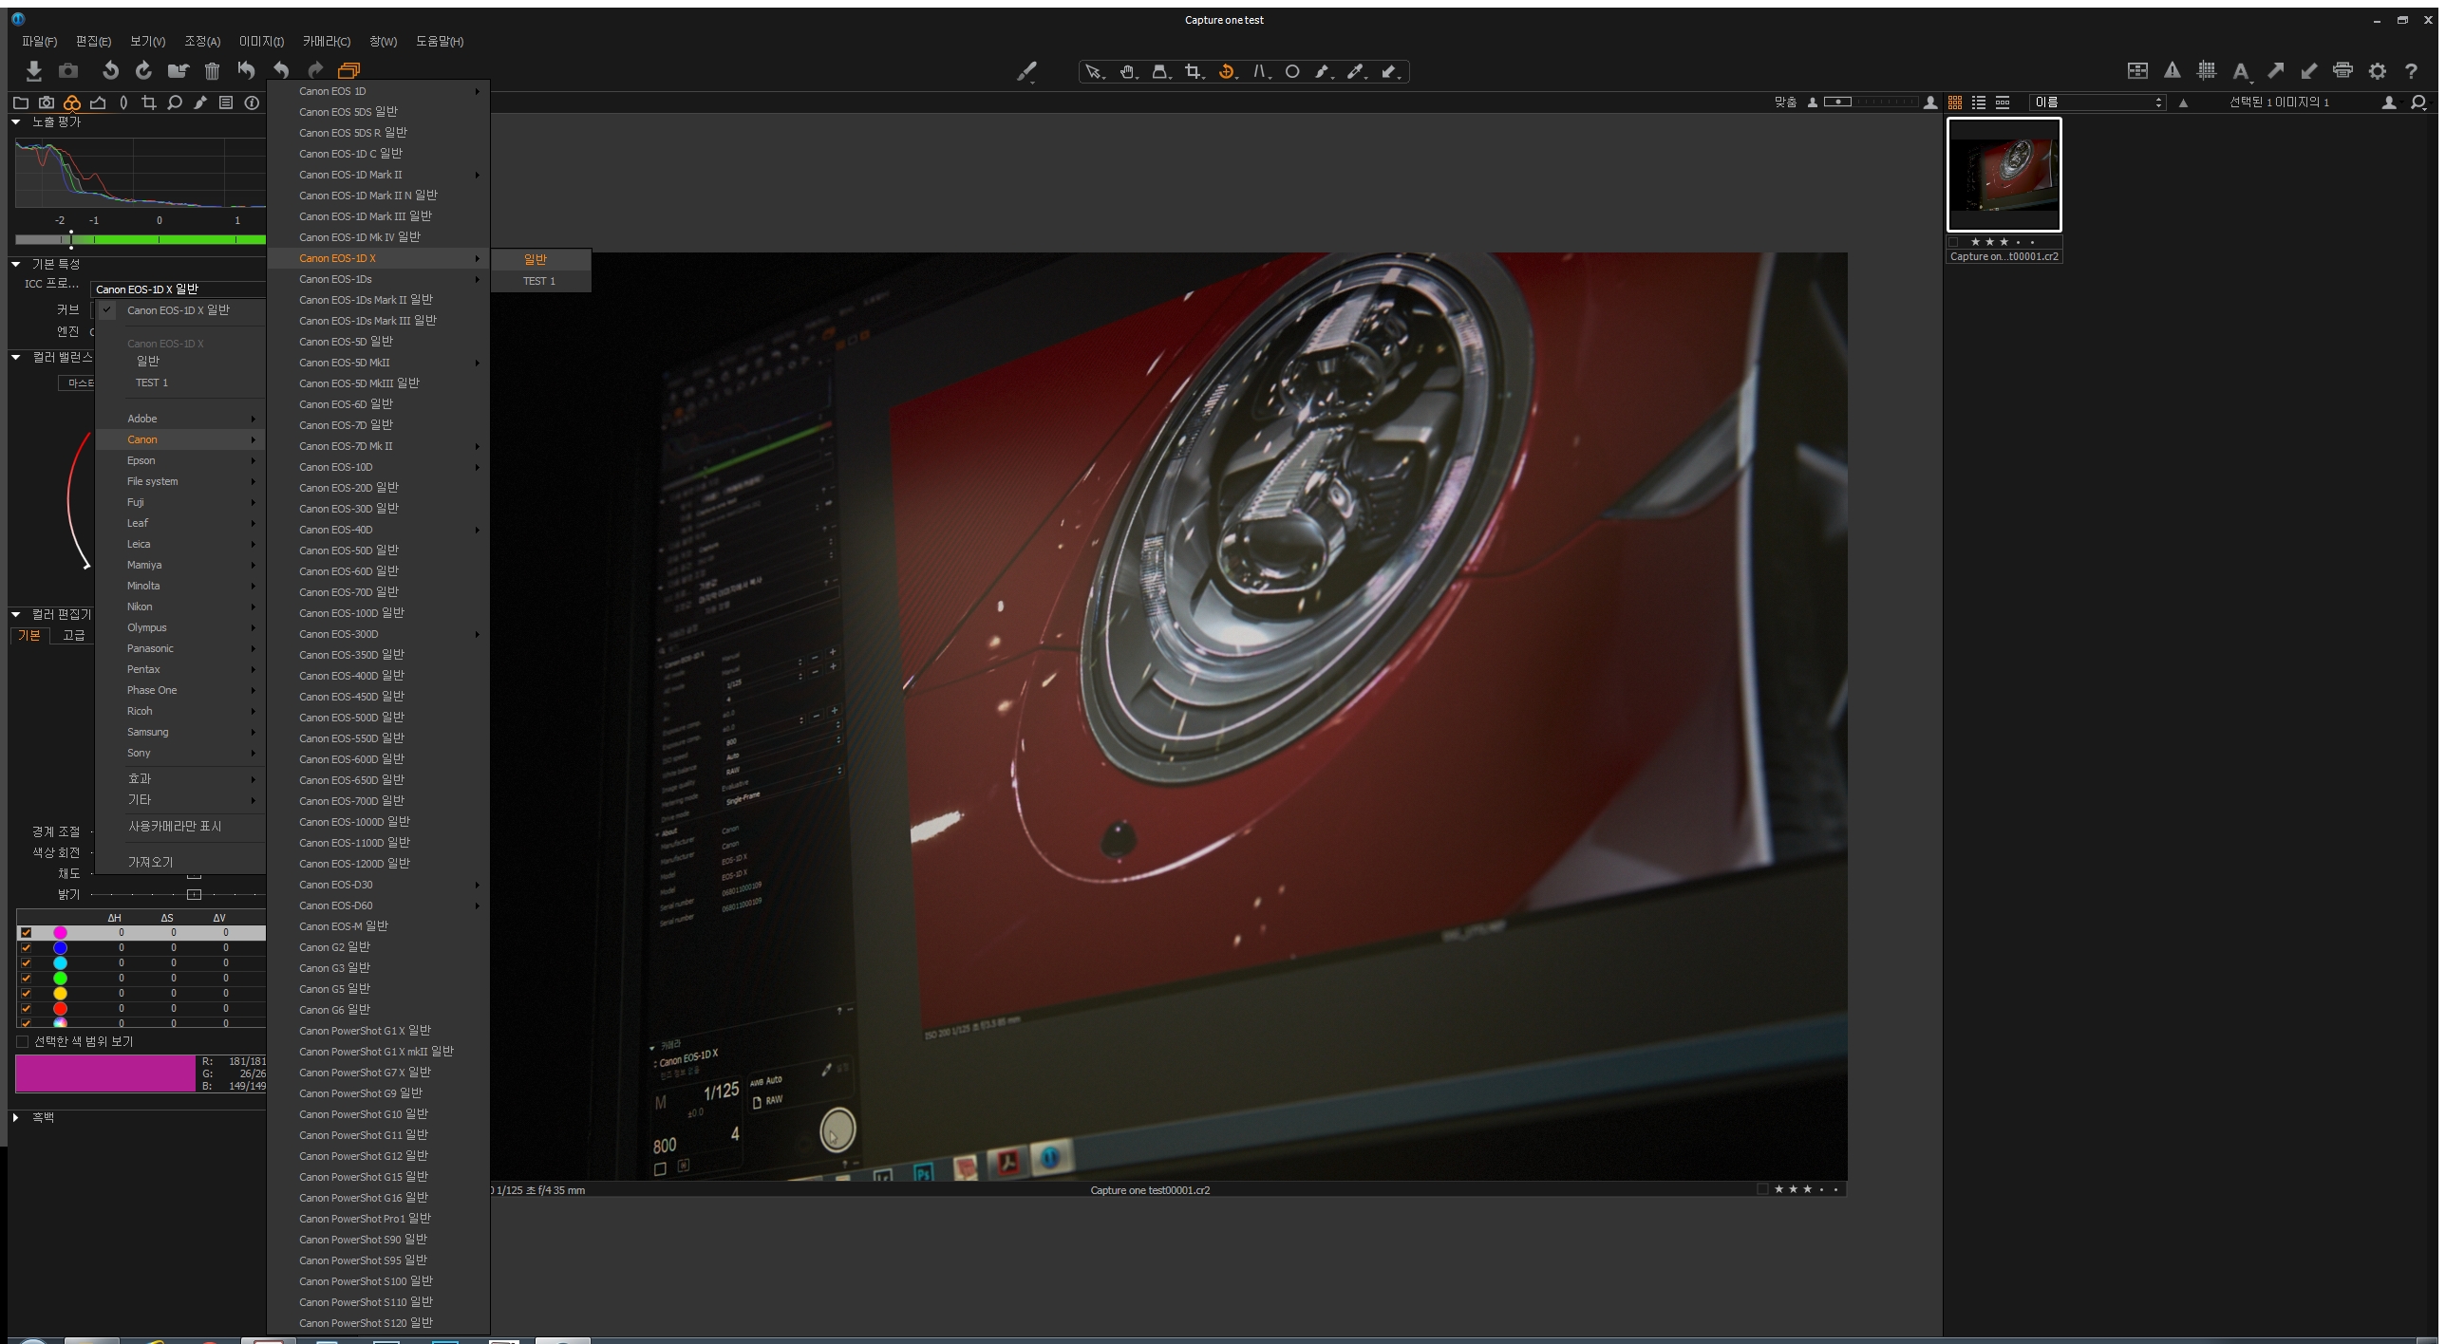Viewport: 2446px width, 1344px height.
Task: Select the Capture one test thumbnail
Action: 2004,175
